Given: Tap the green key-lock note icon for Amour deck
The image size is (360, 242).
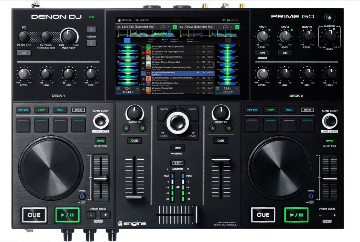Looking at the screenshot, I should click(x=237, y=27).
